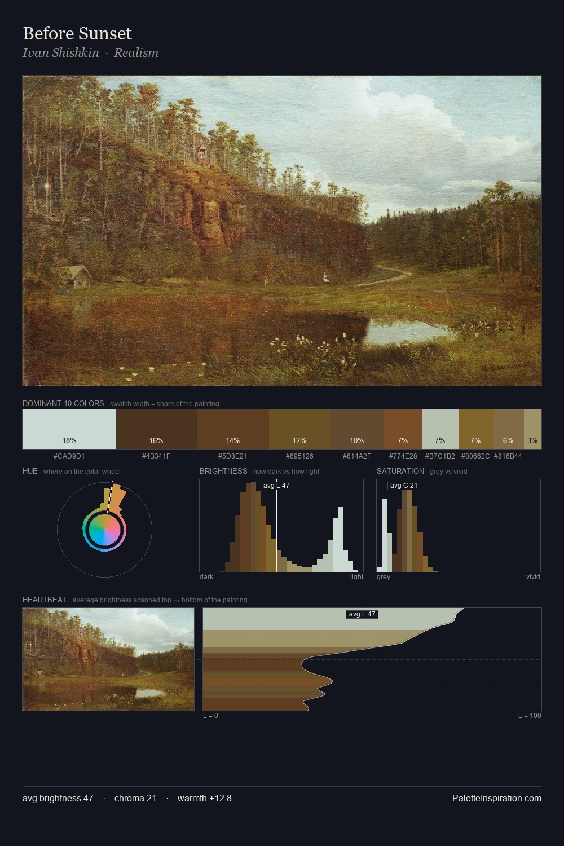
Task: Select the #B7C1B2 hex code text
Action: pos(440,456)
